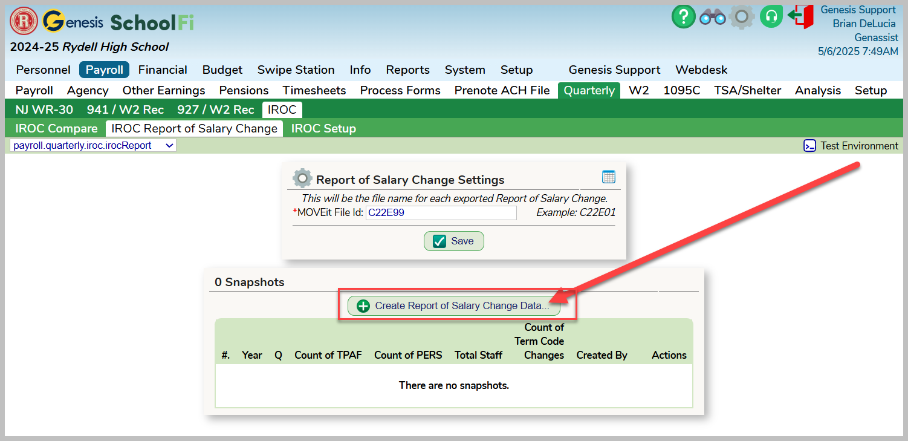
Task: Click the Count of TPAF column header
Action: pyautogui.click(x=328, y=355)
